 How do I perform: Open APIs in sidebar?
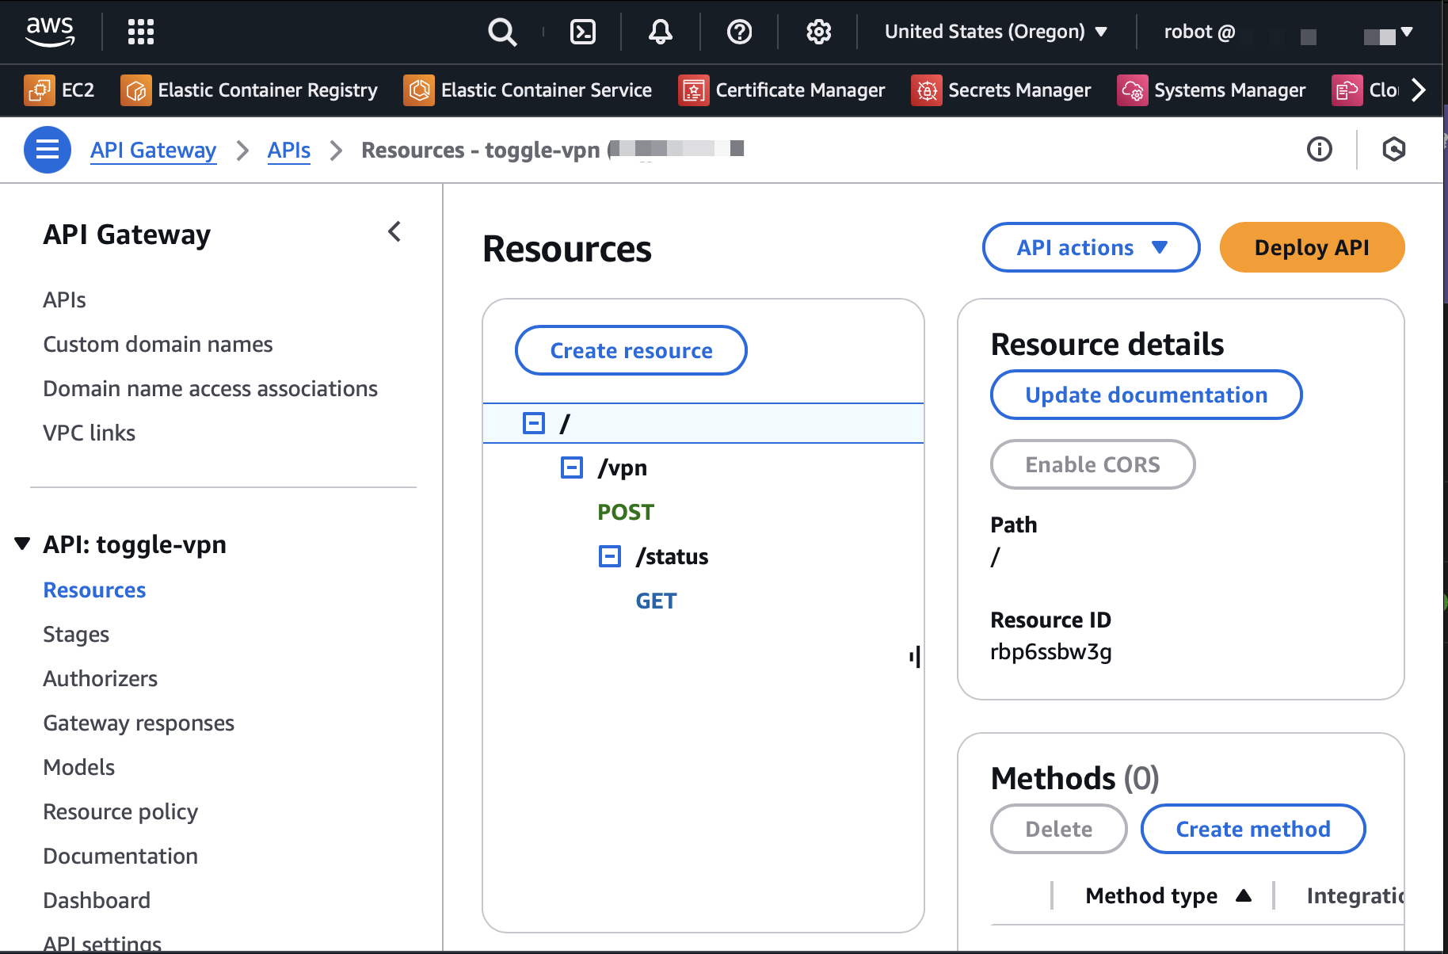[x=64, y=300]
